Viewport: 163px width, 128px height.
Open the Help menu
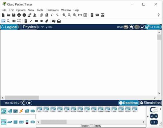(x=76, y=10)
